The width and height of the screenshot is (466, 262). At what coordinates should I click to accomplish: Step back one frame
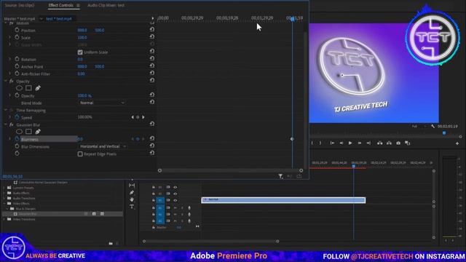341,143
